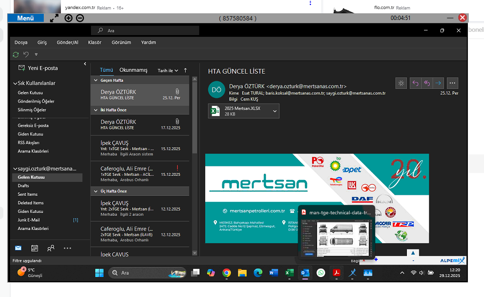Toggle the sun icon for message background
Viewport: 484px width, 297px height.
click(401, 83)
